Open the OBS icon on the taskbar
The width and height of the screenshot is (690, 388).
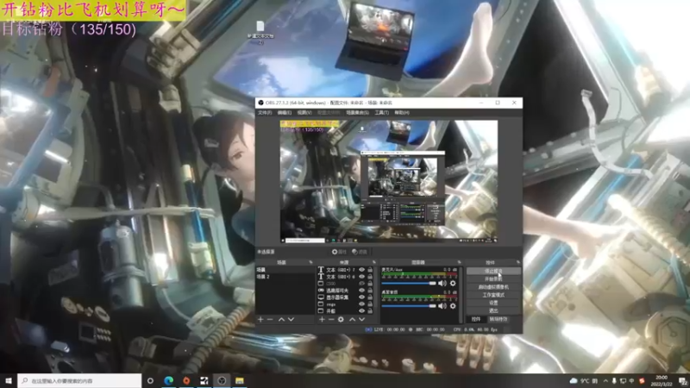222,380
